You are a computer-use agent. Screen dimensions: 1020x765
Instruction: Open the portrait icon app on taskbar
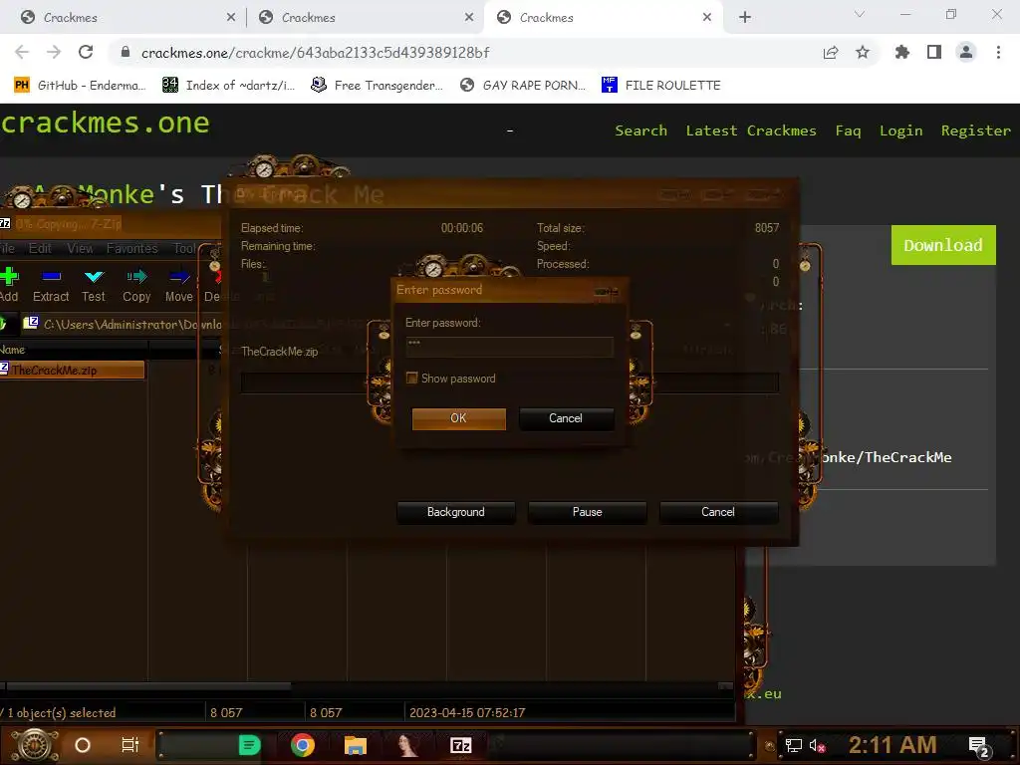point(407,745)
